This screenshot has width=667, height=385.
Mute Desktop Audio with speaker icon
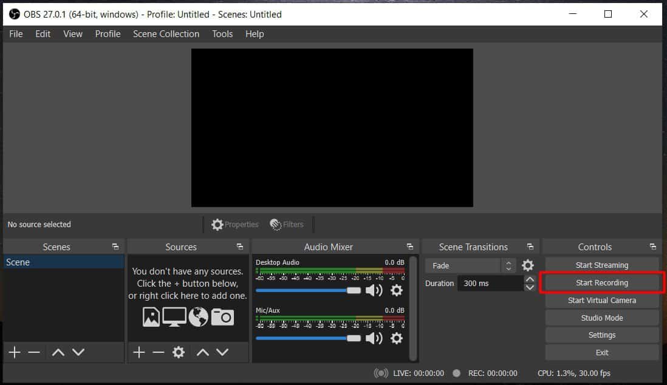coord(374,290)
